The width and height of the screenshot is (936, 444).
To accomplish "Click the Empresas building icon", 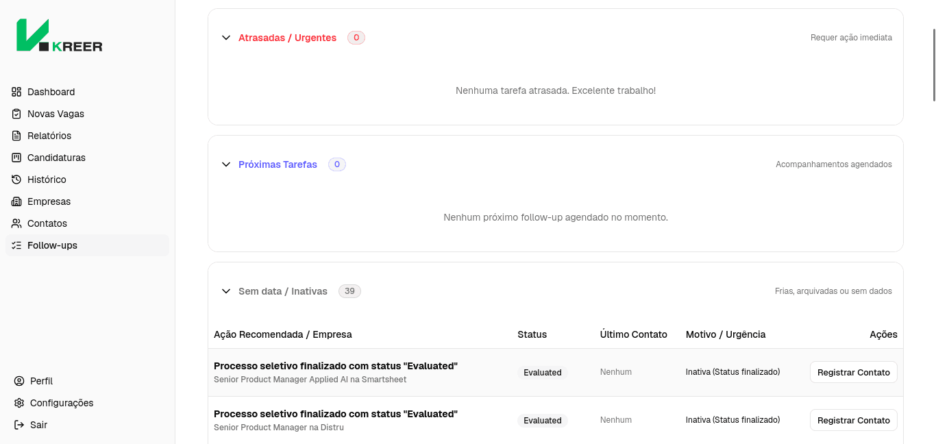I will pos(16,201).
